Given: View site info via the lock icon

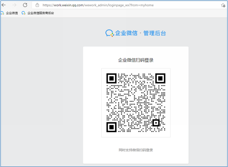Looking at the screenshot, I should pos(37,5).
